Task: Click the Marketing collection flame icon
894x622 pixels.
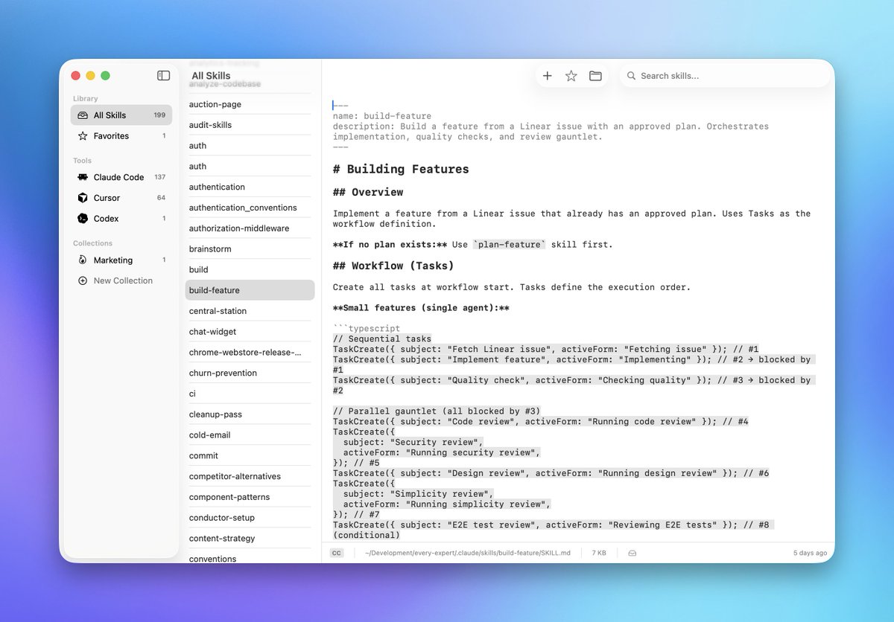Action: pyautogui.click(x=83, y=260)
